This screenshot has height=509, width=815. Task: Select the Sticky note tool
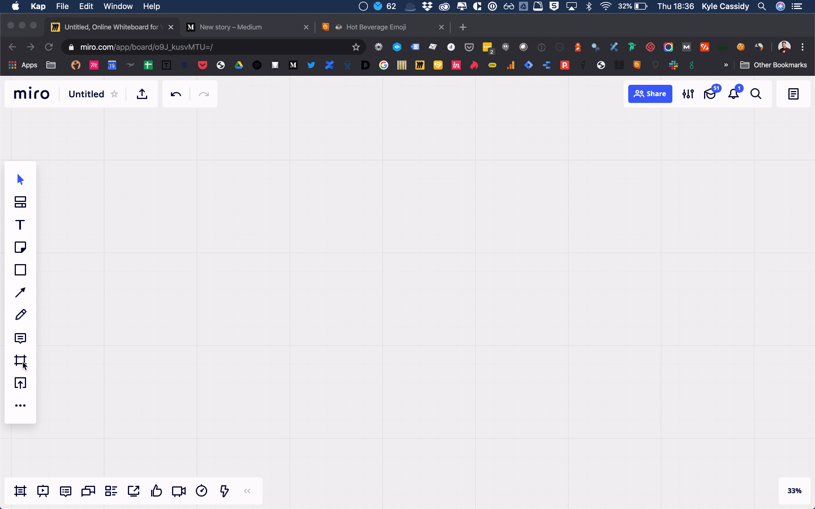20,247
